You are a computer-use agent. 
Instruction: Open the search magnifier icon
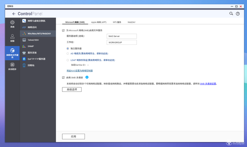coord(231,14)
